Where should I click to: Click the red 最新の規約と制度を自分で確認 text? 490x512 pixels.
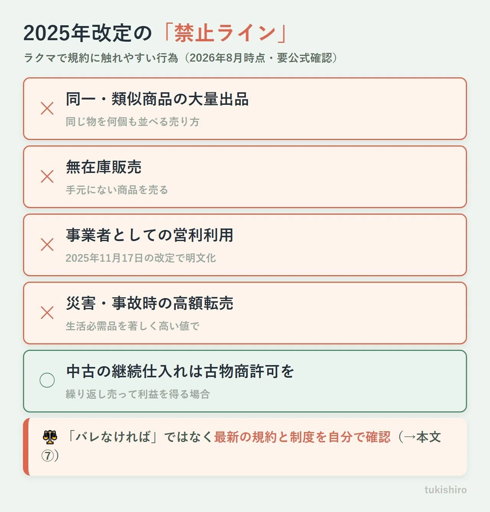point(302,437)
